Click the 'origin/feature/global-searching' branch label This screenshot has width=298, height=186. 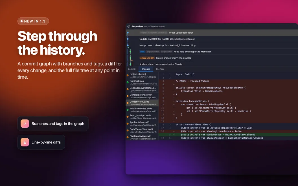point(153,33)
